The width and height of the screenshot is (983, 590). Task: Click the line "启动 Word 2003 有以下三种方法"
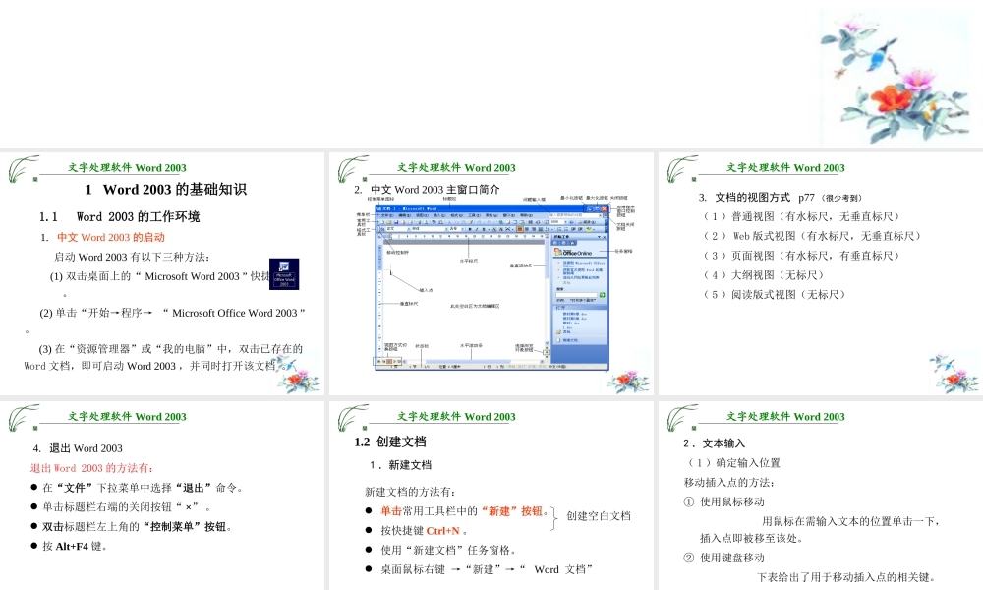click(132, 257)
